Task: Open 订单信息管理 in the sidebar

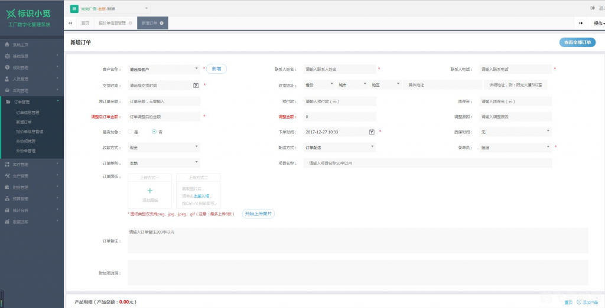Action: point(28,112)
